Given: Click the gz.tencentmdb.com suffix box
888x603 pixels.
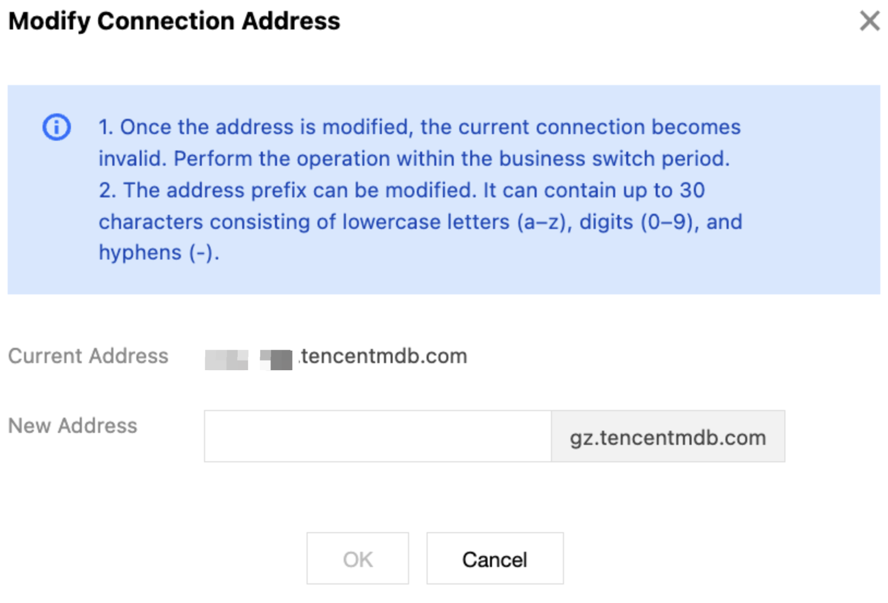Looking at the screenshot, I should click(x=668, y=437).
